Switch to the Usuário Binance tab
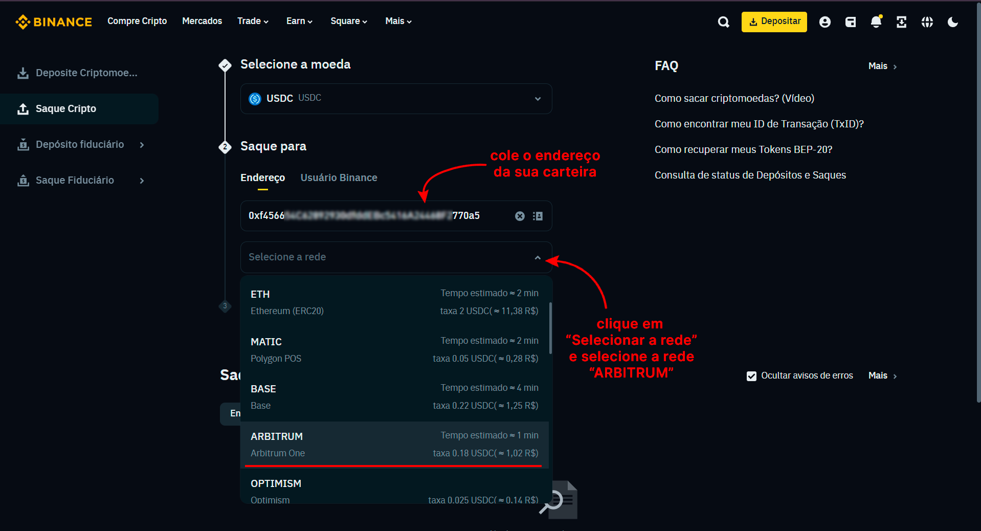Screen dimensions: 981x531 pyautogui.click(x=339, y=178)
